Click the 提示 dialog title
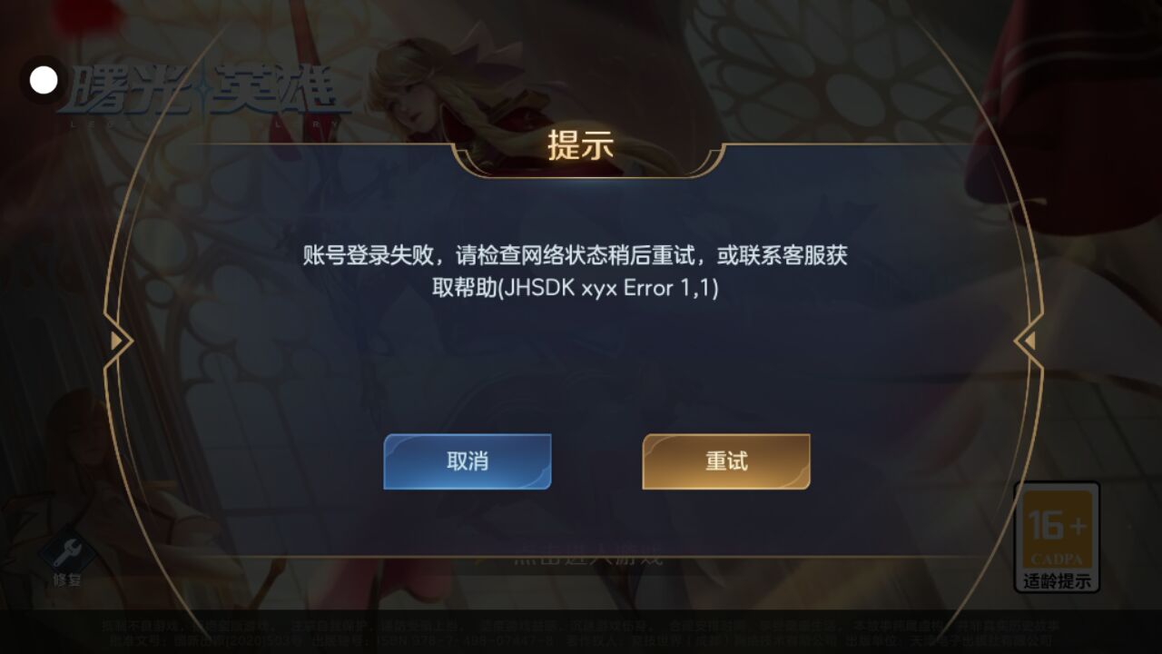This screenshot has height=654, width=1162. click(581, 145)
